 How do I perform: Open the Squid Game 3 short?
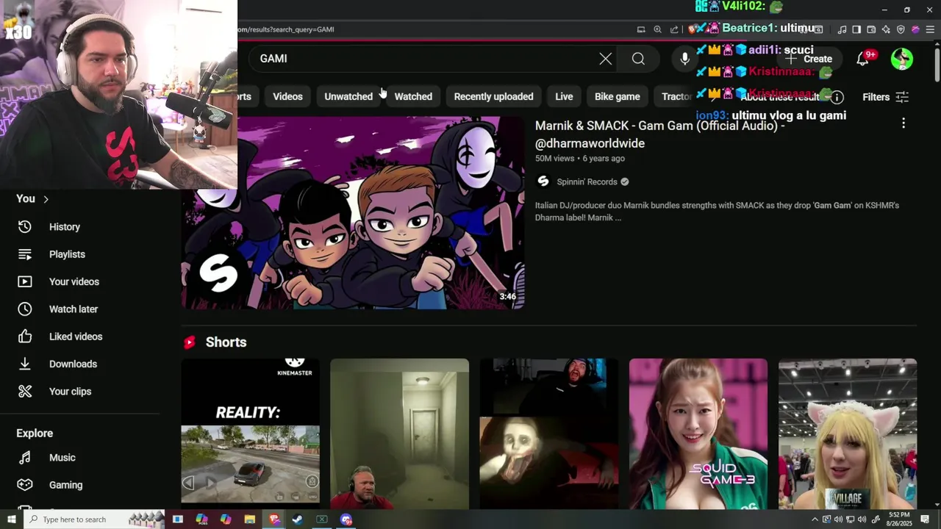[x=698, y=433]
